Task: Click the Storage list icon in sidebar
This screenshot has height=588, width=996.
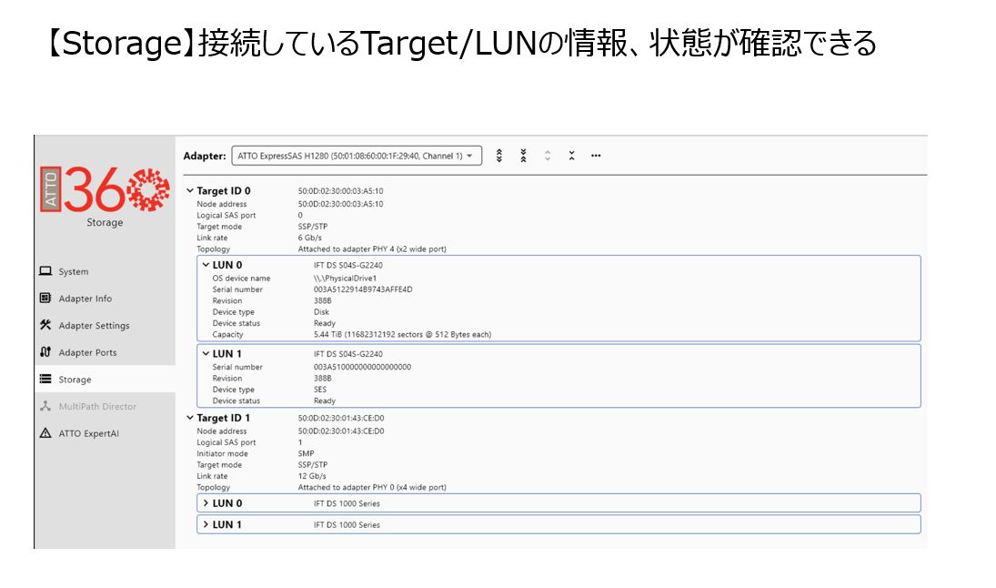Action: tap(45, 380)
